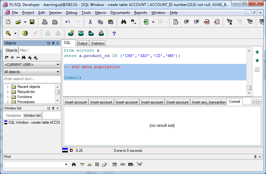Viewport: 266px width, 174px height.
Task: Expand the Recycle bin folder
Action: [8, 92]
